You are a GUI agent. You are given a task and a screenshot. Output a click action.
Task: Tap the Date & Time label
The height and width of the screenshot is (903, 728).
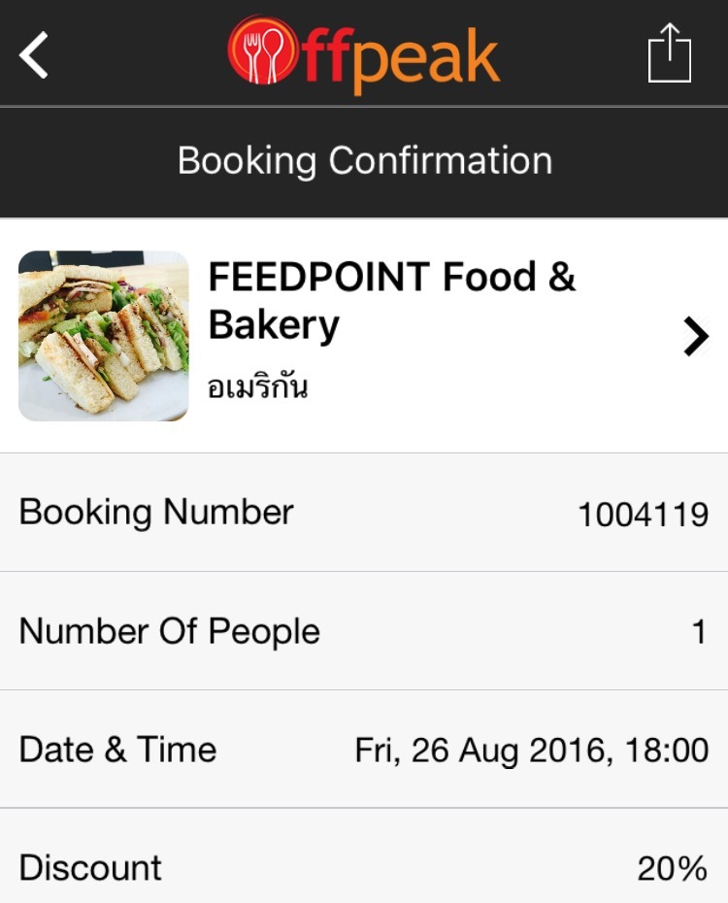(118, 750)
